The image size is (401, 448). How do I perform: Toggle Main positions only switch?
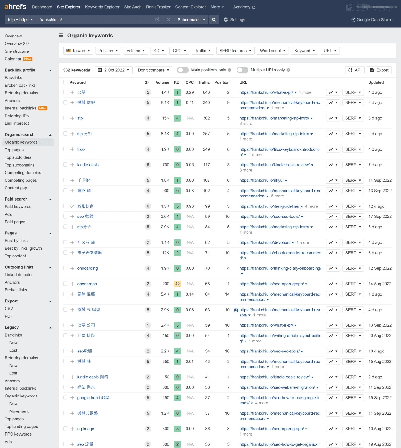coord(183,70)
